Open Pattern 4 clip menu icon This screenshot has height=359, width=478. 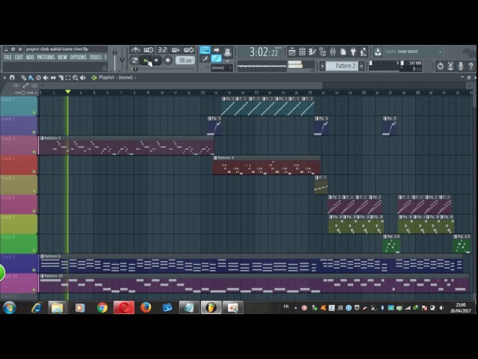215,158
